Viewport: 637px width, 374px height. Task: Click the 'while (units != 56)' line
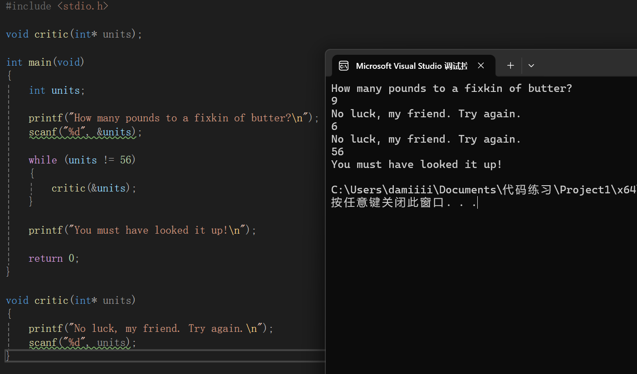tap(82, 160)
